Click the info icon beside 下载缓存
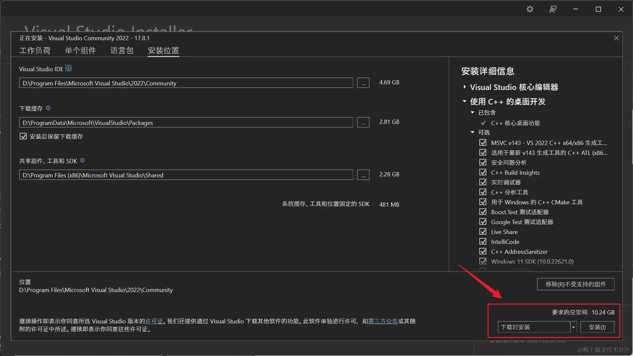 [48, 108]
